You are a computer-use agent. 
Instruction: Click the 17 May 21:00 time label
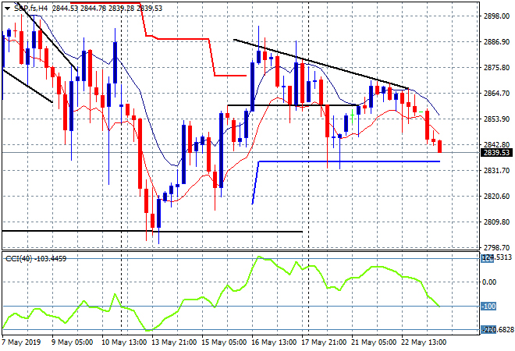point(324,342)
